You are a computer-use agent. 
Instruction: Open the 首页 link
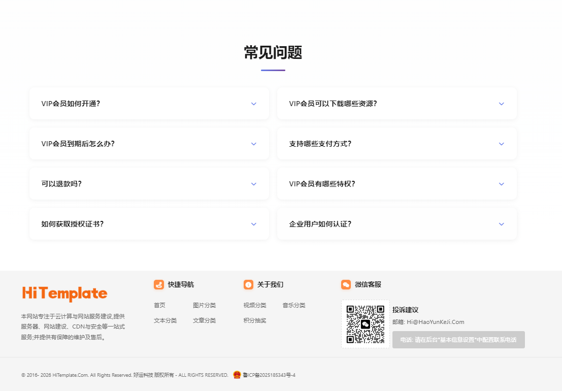[159, 305]
